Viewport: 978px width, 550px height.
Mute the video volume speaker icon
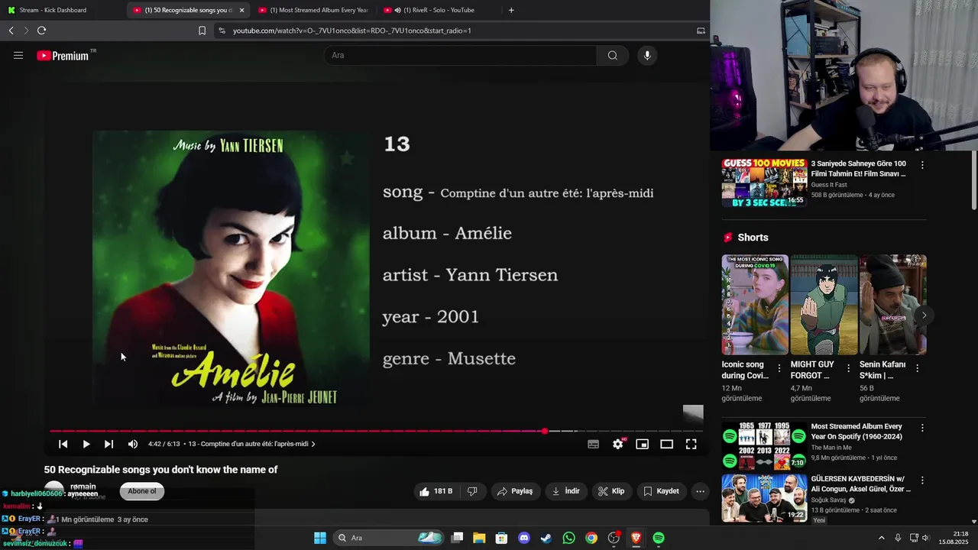coord(133,444)
